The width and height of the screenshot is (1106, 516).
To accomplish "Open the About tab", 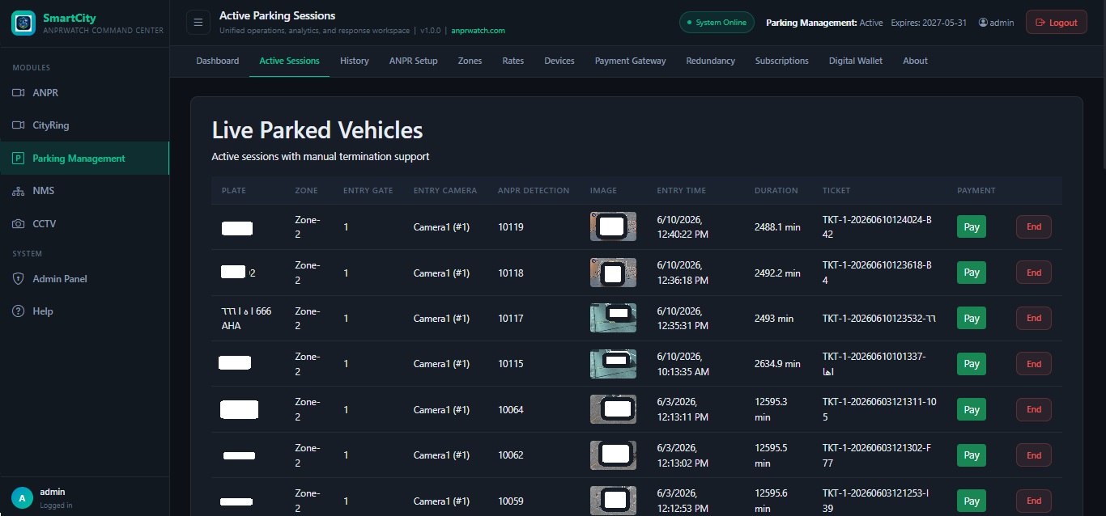I will (x=916, y=61).
